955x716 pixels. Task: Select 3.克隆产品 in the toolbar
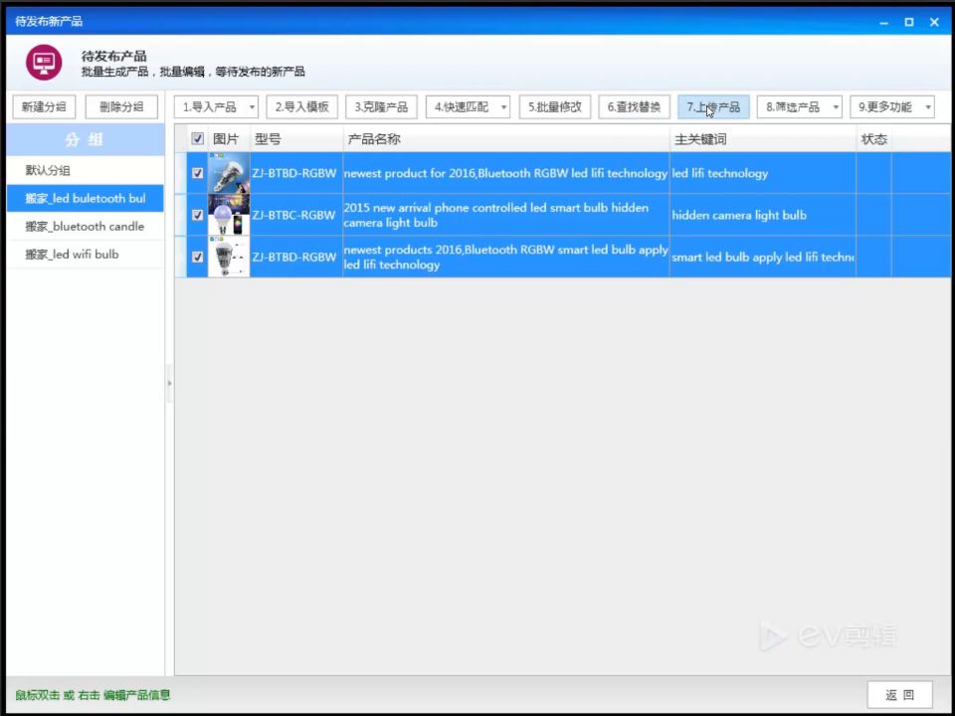click(x=381, y=107)
